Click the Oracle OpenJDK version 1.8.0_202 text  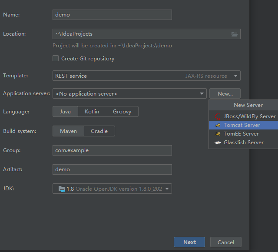point(119,189)
